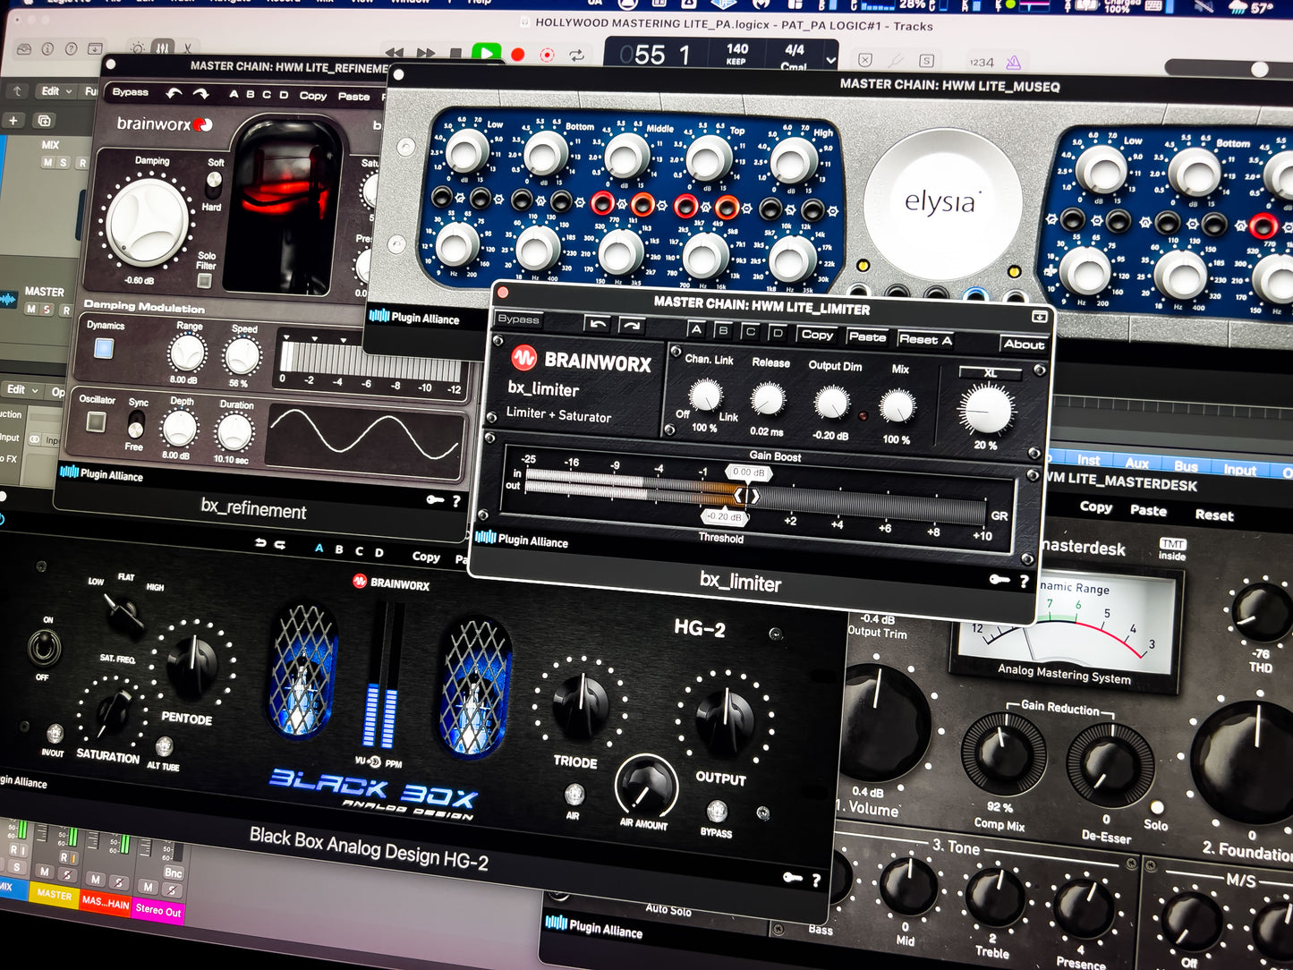
Task: Click the Brainworx logo in bx_limiter
Action: click(582, 361)
